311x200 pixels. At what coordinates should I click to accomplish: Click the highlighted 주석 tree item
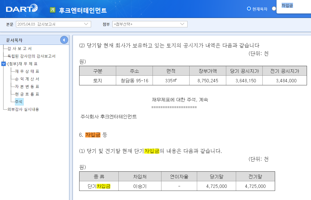(x=18, y=102)
